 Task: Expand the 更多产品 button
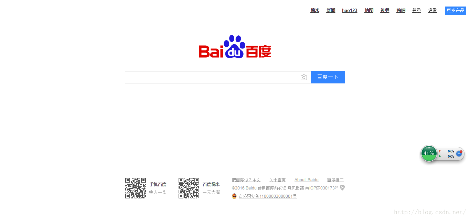[456, 11]
